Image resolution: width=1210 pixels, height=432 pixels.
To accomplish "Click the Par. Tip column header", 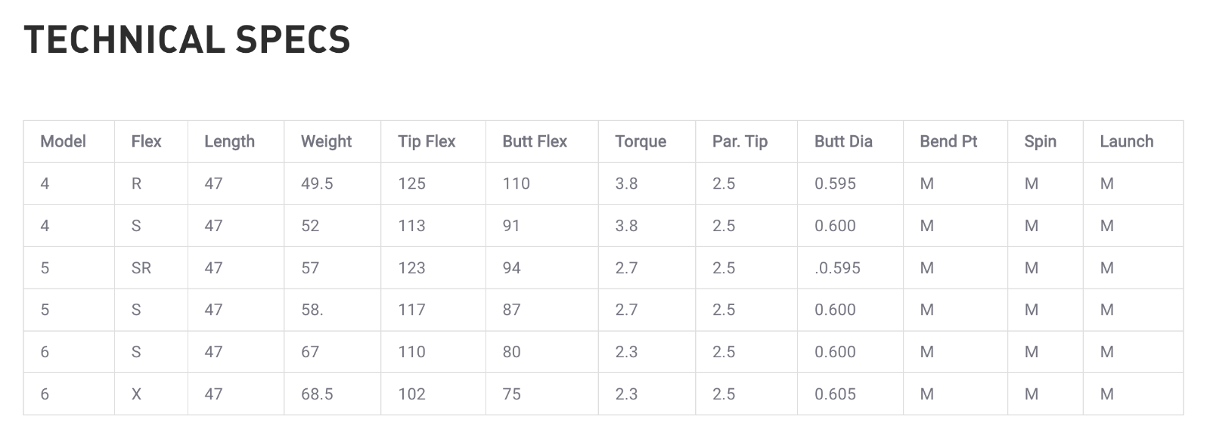I will click(740, 141).
